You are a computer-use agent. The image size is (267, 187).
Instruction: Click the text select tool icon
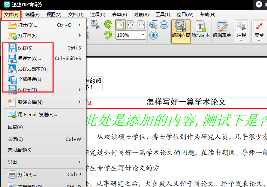click(95, 25)
